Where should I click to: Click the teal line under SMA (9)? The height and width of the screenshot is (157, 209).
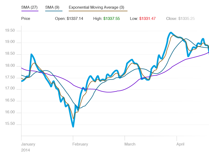[54, 11]
